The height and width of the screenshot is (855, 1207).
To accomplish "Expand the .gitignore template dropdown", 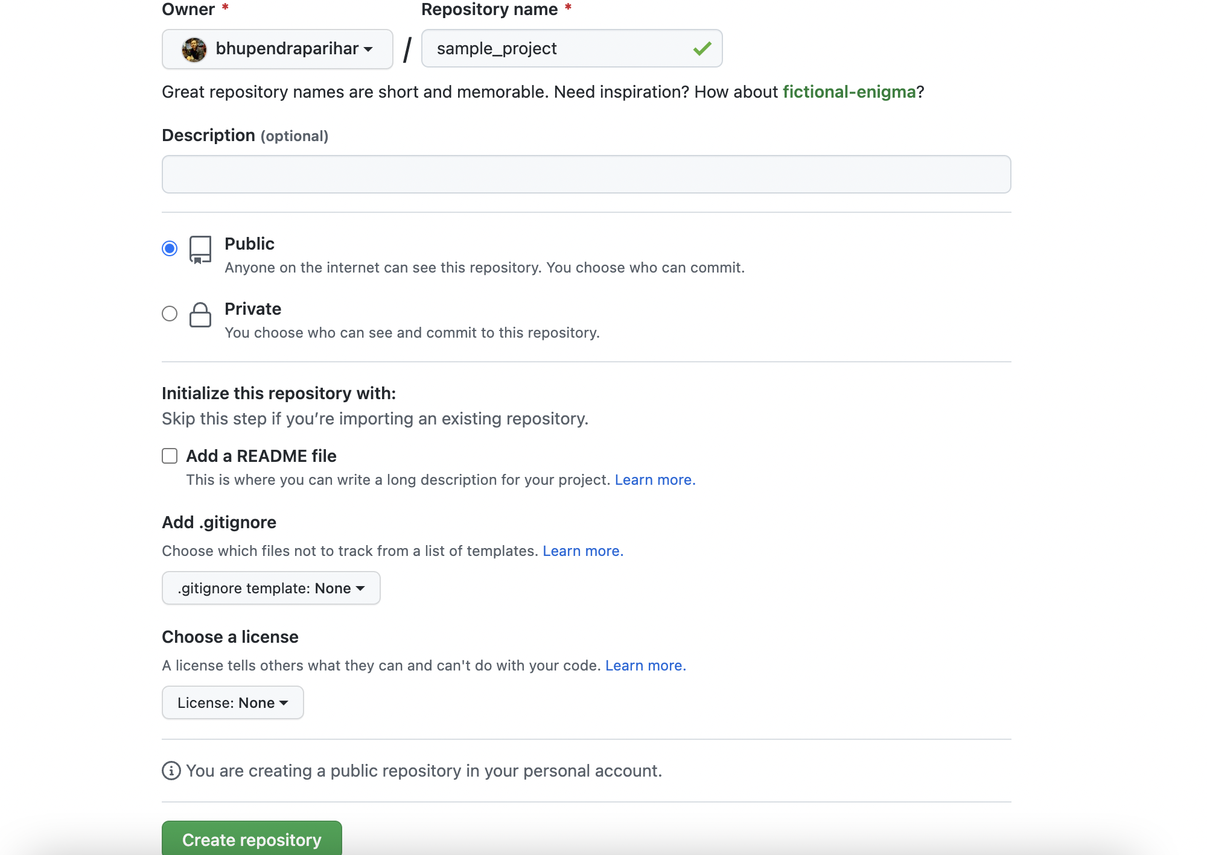I will 271,588.
